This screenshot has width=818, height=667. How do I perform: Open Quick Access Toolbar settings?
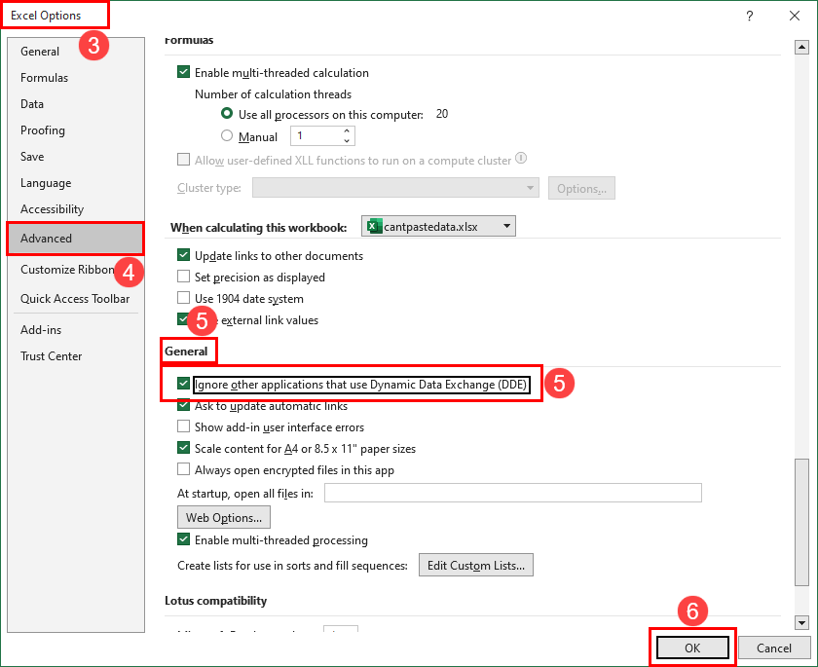coord(75,299)
